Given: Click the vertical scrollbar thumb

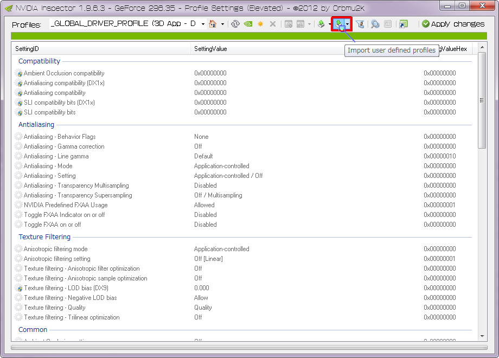Looking at the screenshot, I should click(x=482, y=100).
